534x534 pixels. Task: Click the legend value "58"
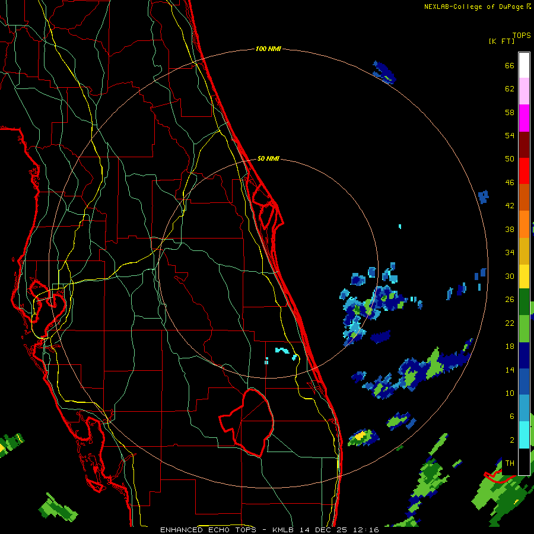tap(510, 112)
